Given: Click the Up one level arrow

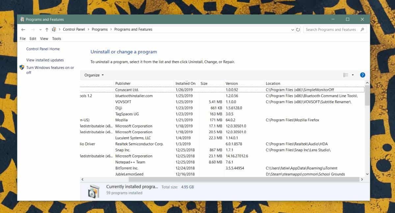Looking at the screenshot, I should click(x=47, y=30).
